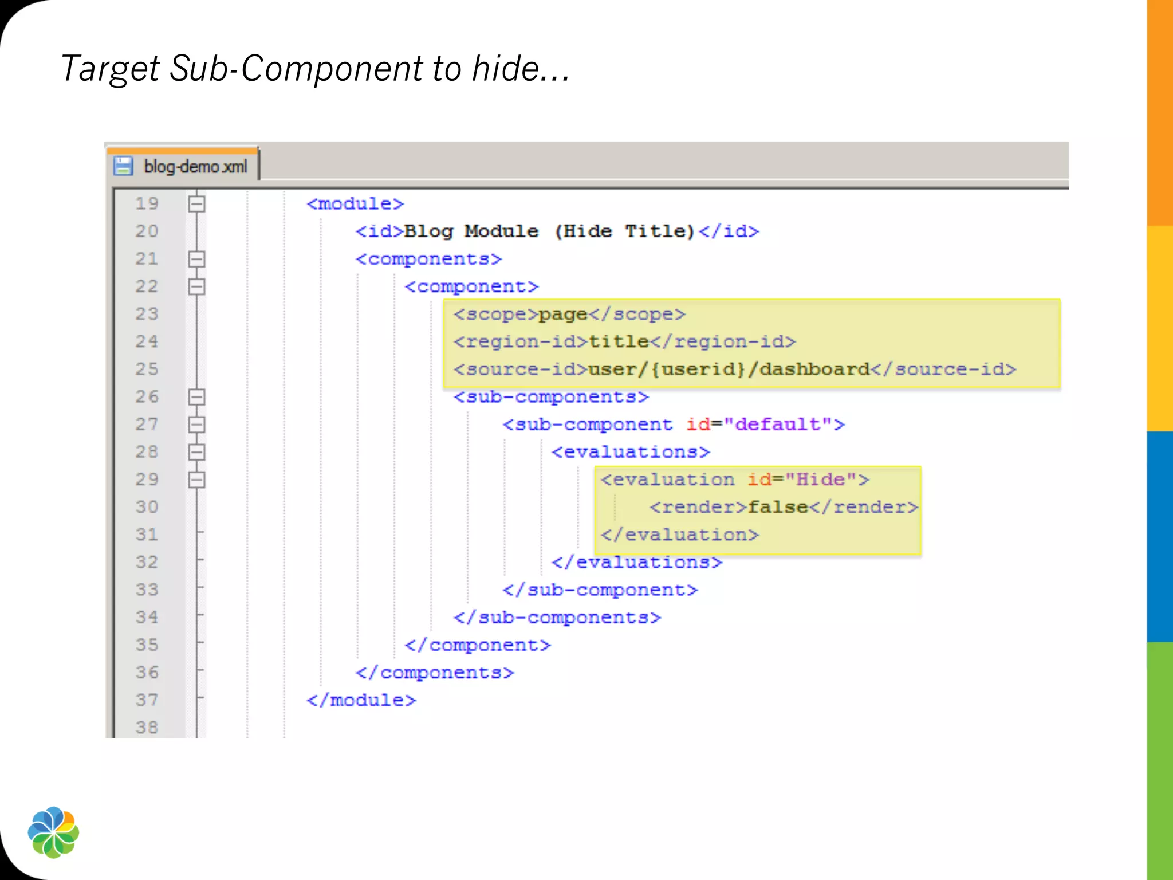Image resolution: width=1173 pixels, height=880 pixels.
Task: Click the save icon on blog-demo.xml tab
Action: (123, 166)
